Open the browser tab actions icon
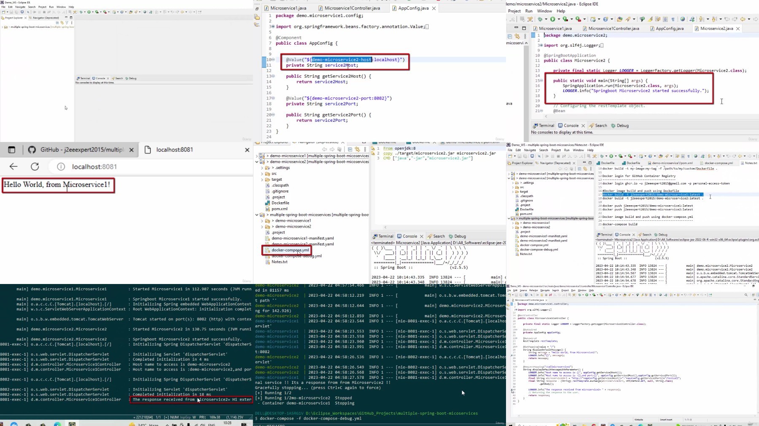The image size is (759, 426). (x=11, y=150)
